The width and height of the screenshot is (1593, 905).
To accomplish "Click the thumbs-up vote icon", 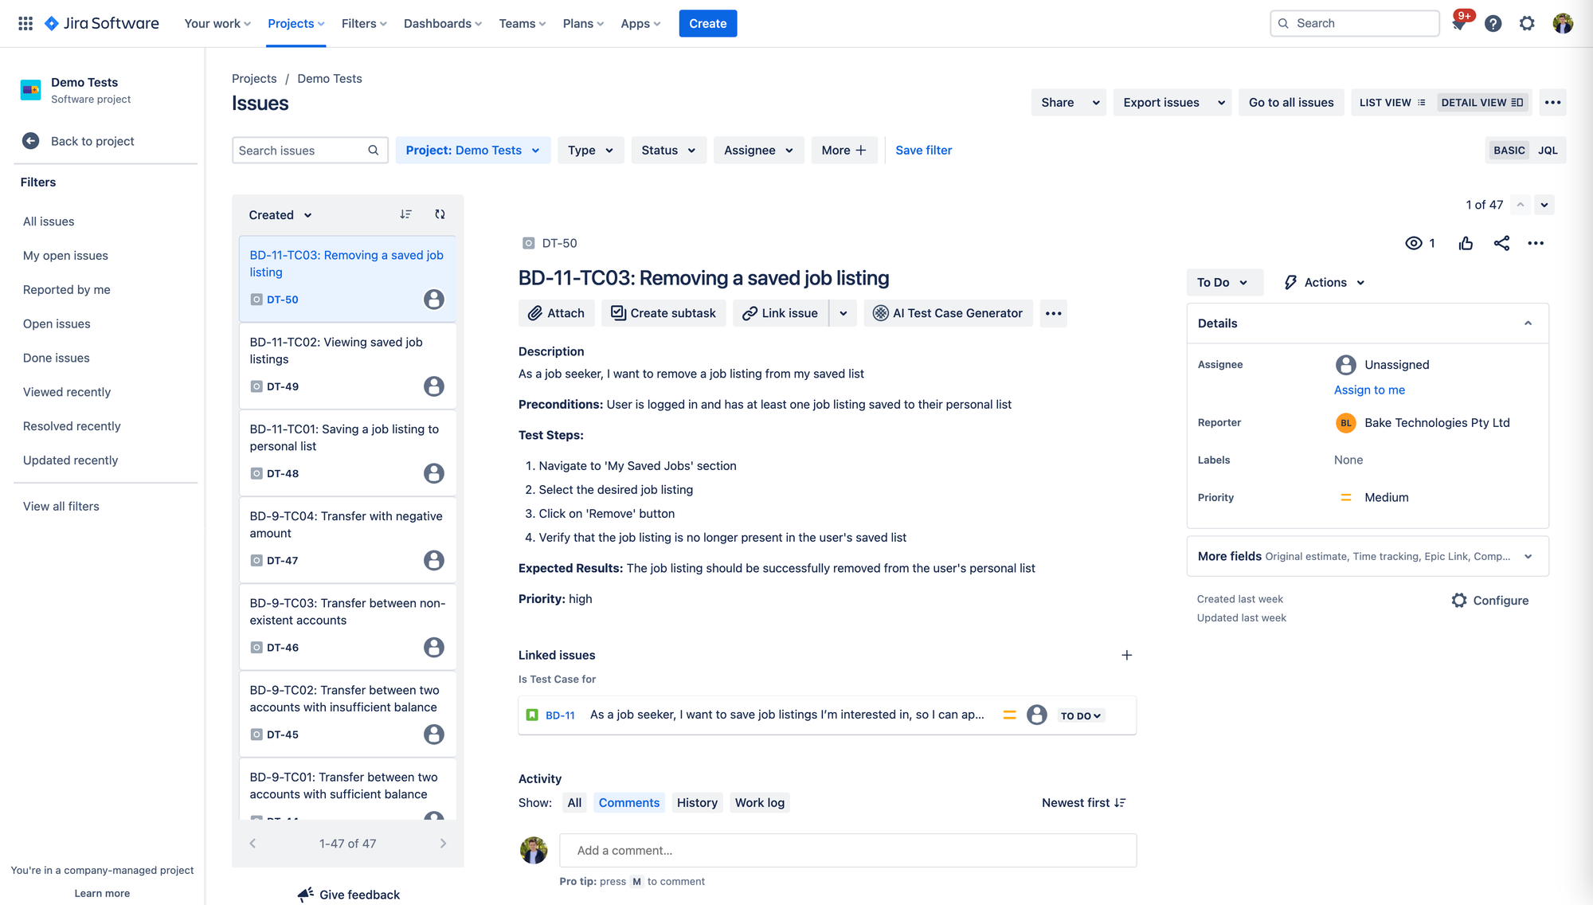I will (1466, 244).
